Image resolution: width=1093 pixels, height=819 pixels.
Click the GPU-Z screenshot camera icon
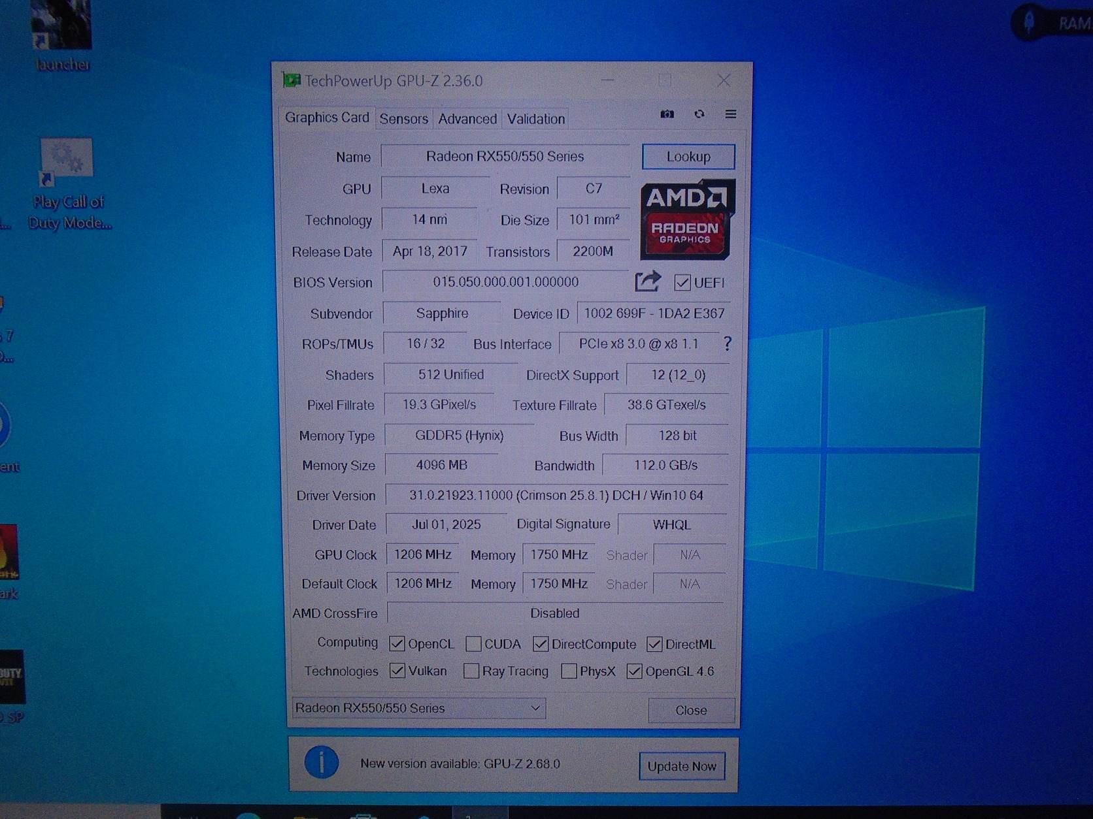tap(667, 114)
